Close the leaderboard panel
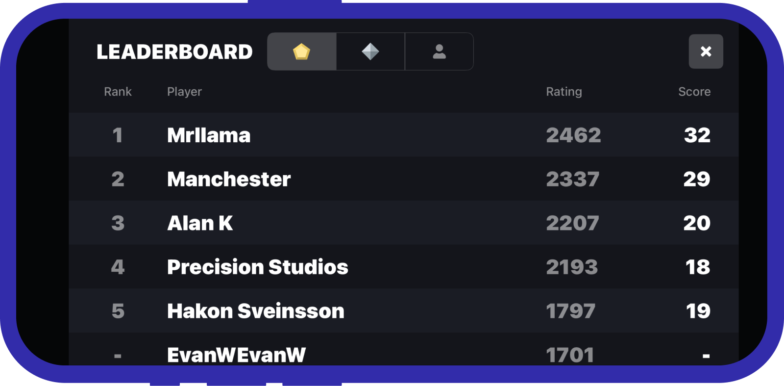 tap(706, 51)
